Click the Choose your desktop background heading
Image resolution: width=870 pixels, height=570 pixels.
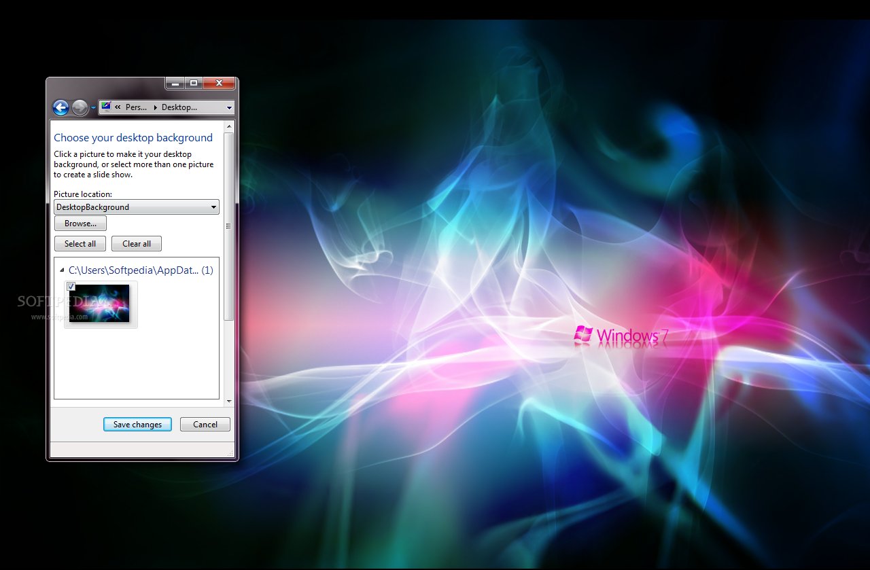[x=133, y=138]
